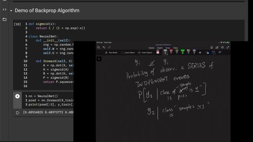Open the Files folder icon in Colab sidebar

[x=4, y=19]
